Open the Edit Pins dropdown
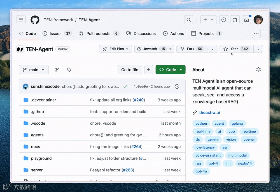 click(x=115, y=49)
